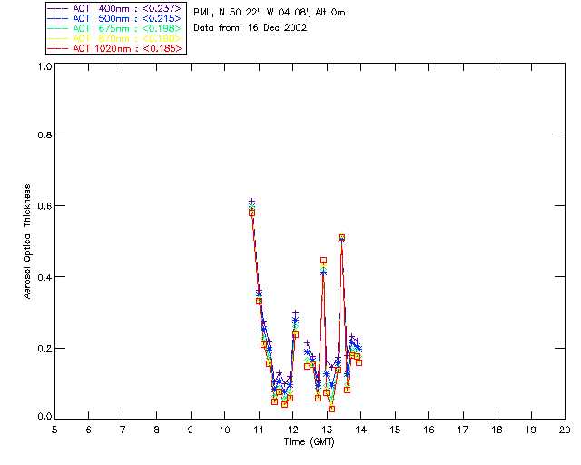Viewport: 581px width, 465px height.
Task: Click the '18' x-axis tick label
Action: [497, 430]
